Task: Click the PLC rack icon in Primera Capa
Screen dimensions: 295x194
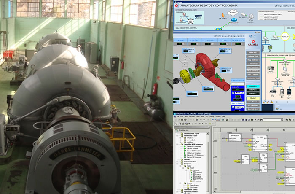Action: click(x=271, y=68)
